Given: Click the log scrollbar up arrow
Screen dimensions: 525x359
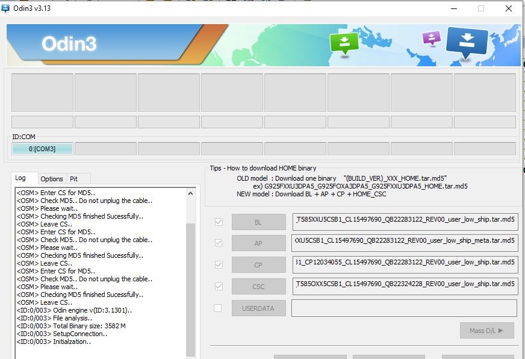Looking at the screenshot, I should (x=190, y=193).
